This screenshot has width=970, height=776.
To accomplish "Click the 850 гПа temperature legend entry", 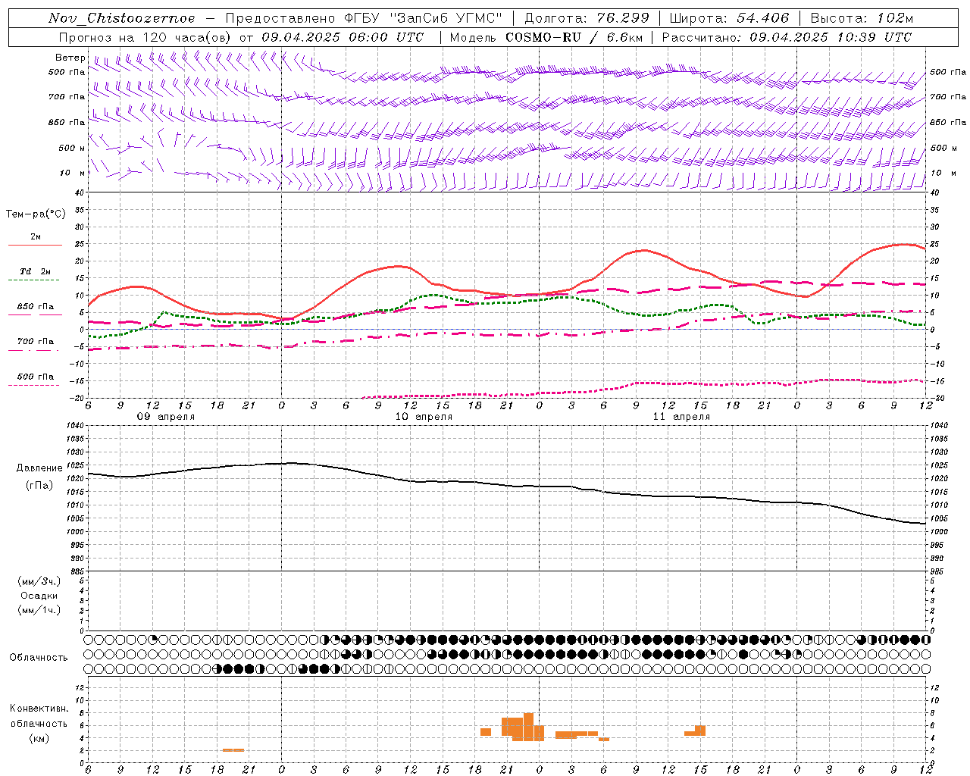I will click(x=36, y=307).
